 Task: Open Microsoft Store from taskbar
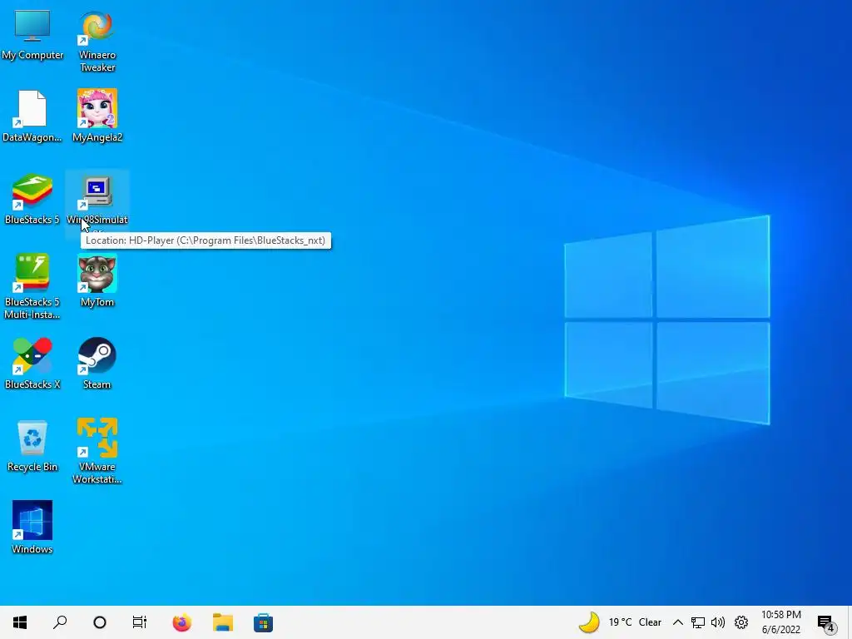point(264,622)
